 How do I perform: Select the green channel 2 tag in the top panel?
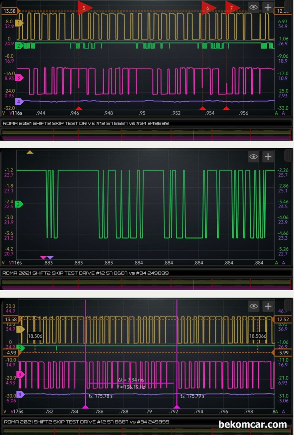point(19,46)
